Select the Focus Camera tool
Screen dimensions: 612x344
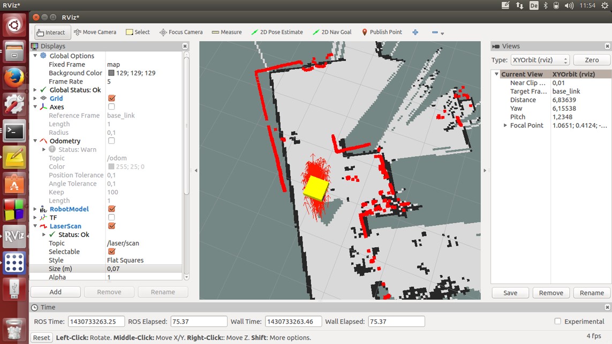181,32
